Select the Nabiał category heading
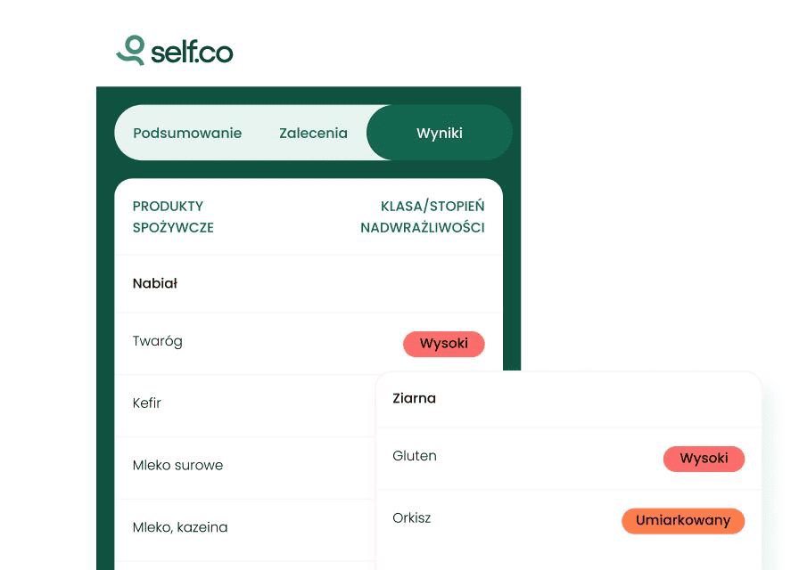 coord(155,284)
